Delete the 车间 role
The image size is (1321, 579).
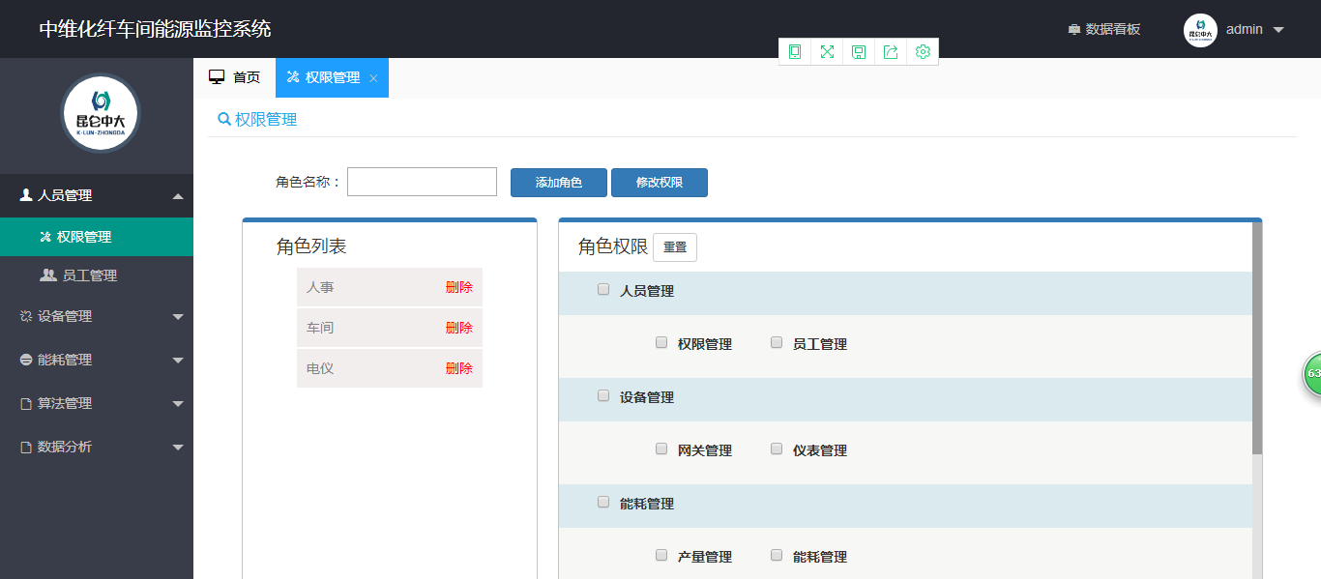[459, 328]
